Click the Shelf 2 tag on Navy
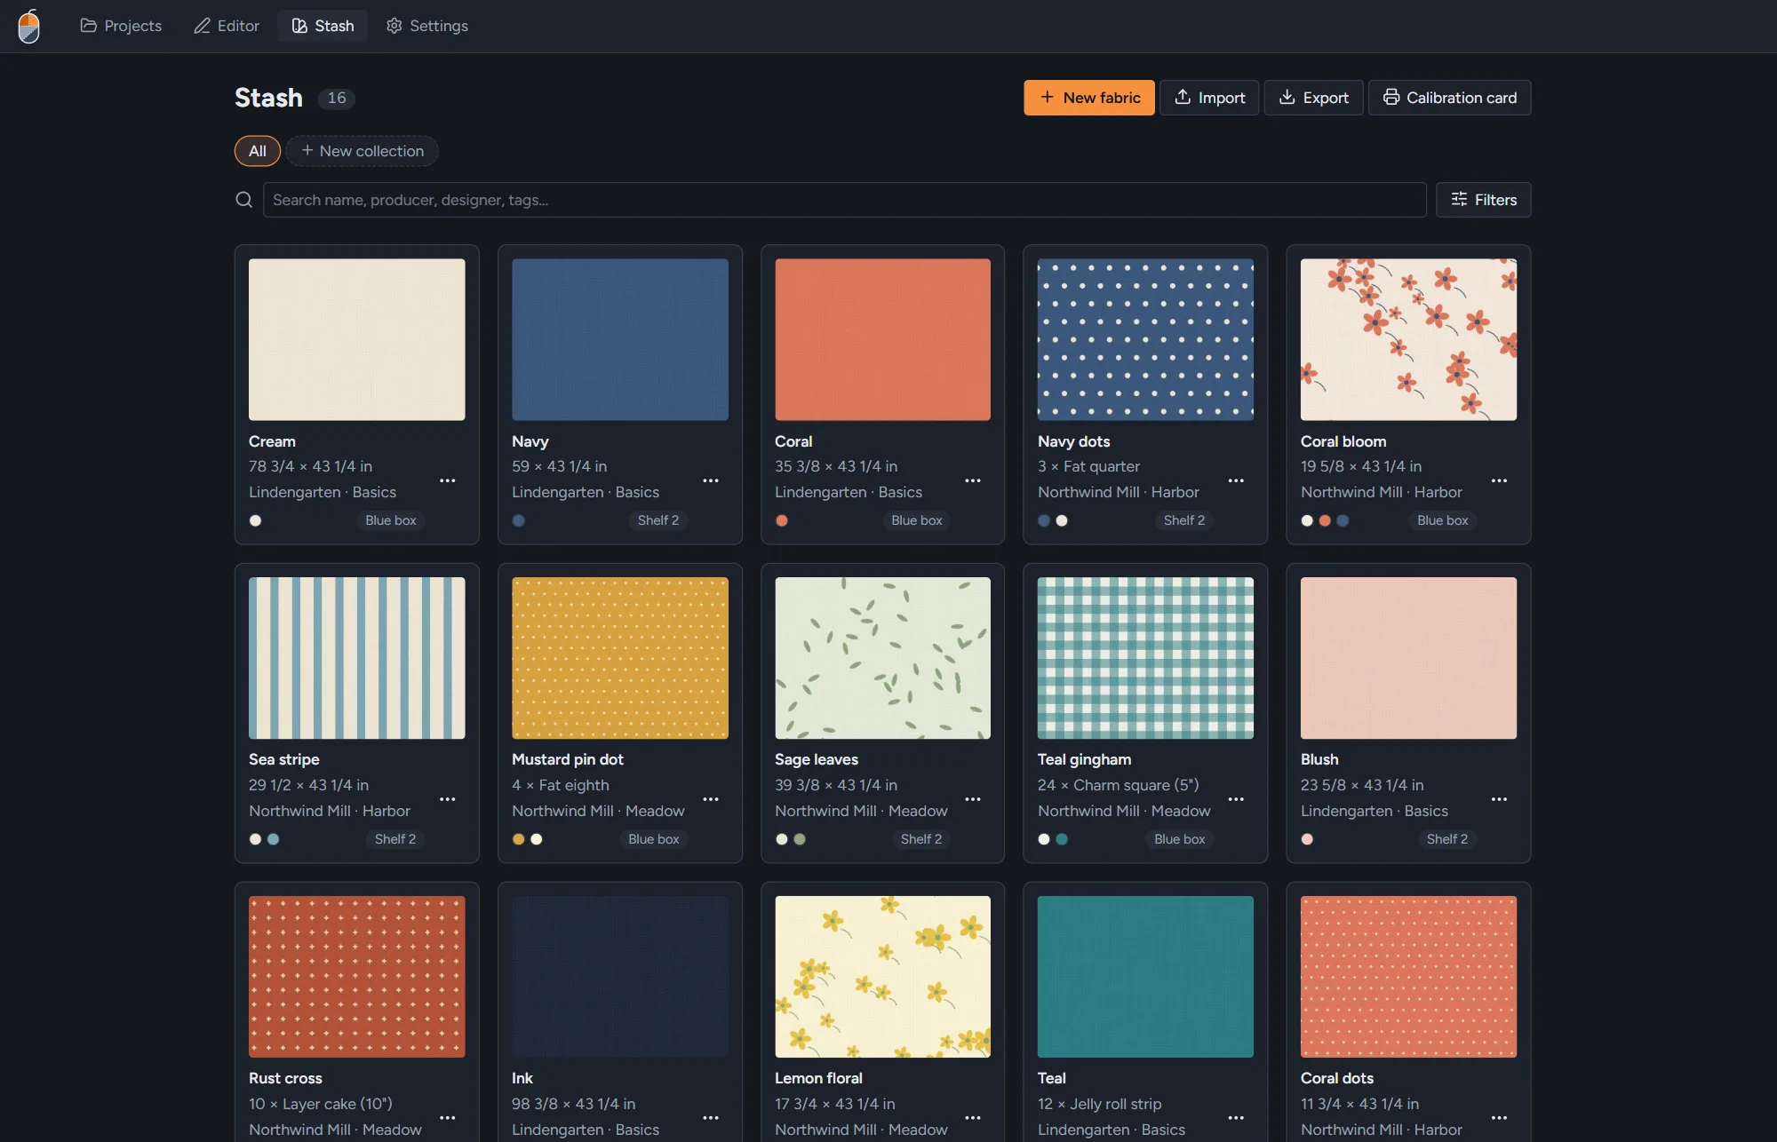 pos(658,520)
